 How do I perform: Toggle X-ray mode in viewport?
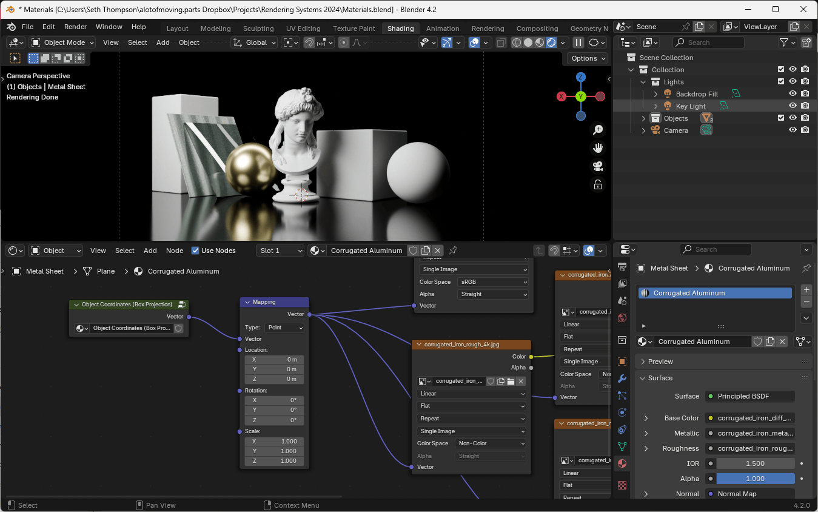click(x=501, y=42)
